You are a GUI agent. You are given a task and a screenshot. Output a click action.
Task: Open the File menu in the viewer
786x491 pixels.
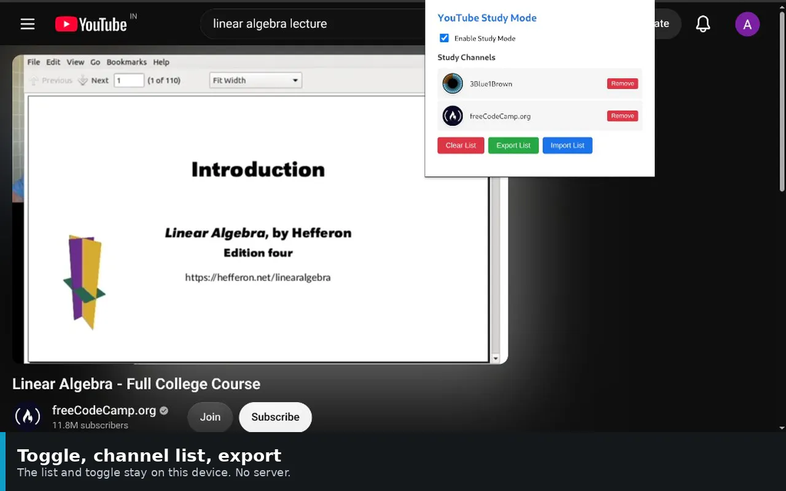[34, 62]
